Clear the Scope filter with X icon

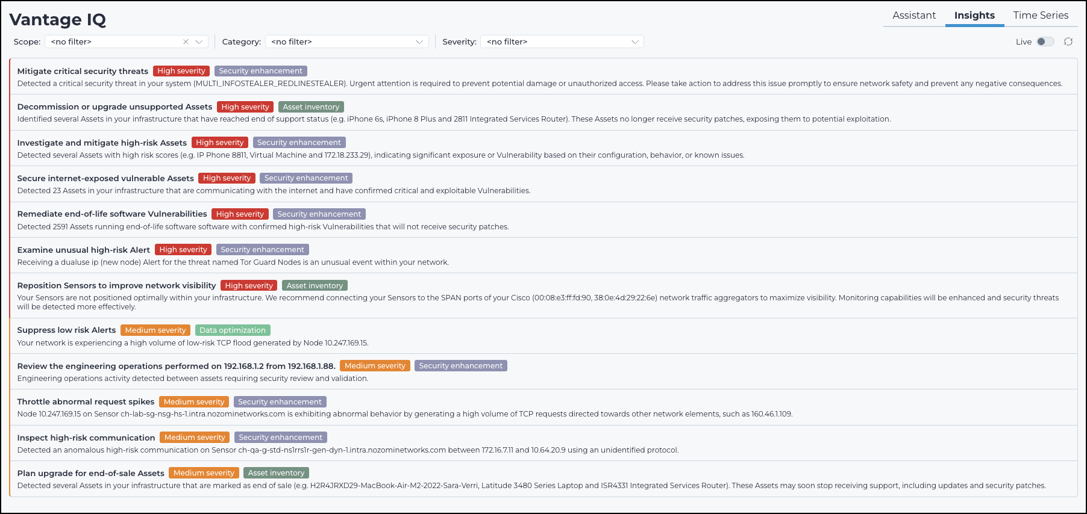(186, 42)
